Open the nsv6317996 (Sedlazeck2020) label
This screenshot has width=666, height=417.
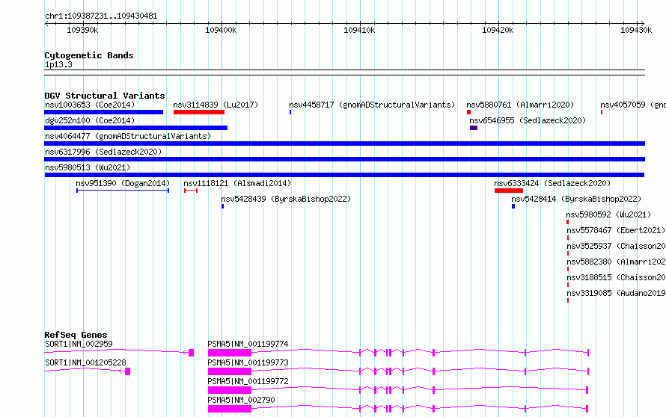(x=103, y=152)
